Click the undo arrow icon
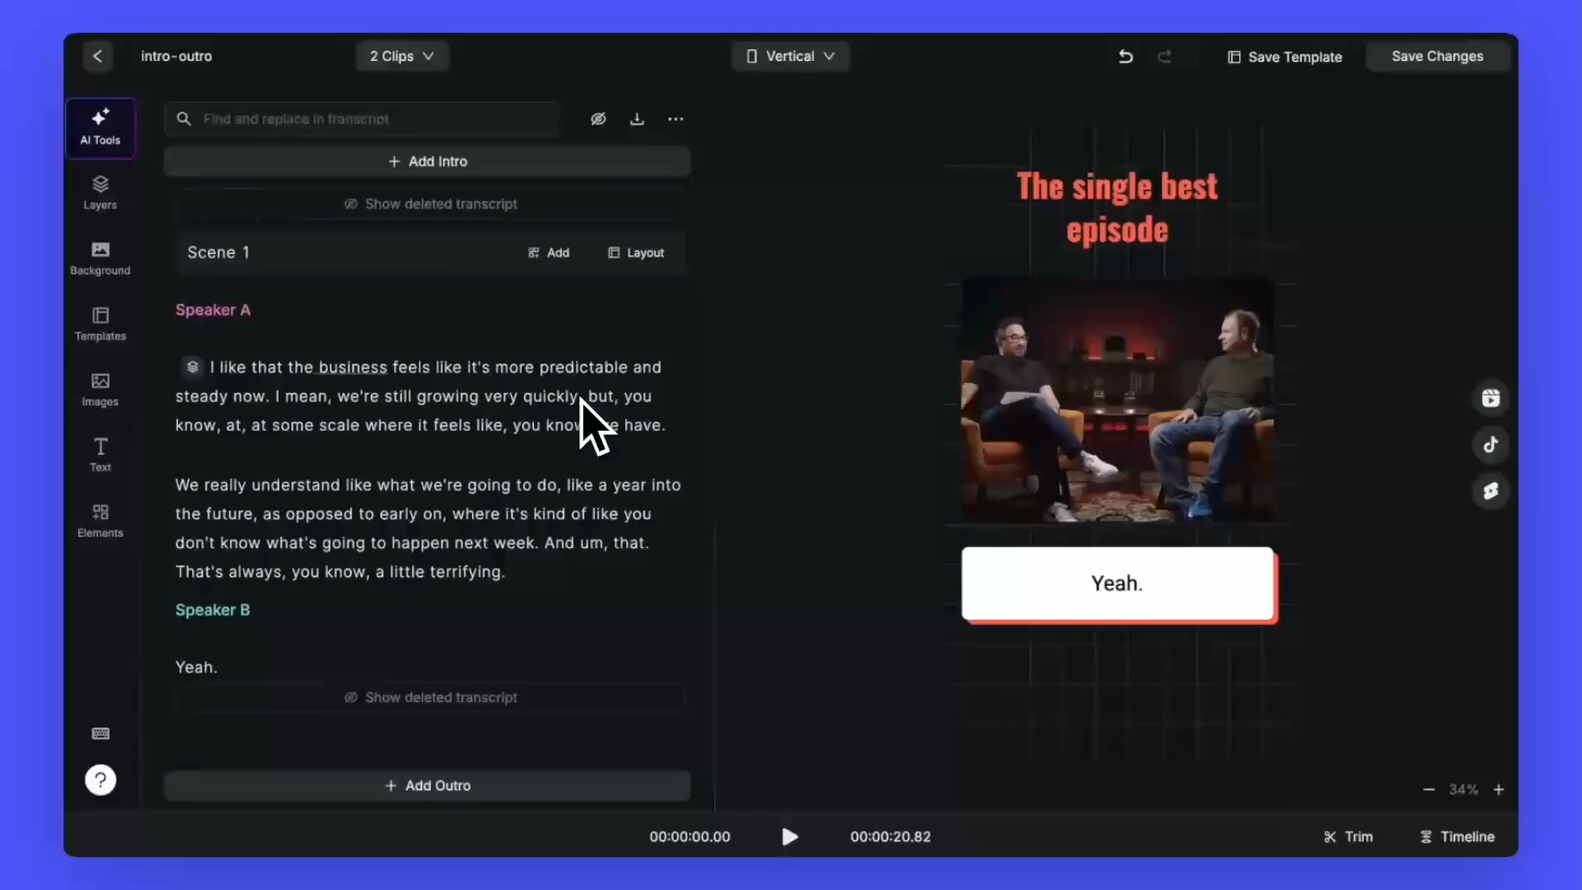Image resolution: width=1582 pixels, height=890 pixels. pos(1126,56)
